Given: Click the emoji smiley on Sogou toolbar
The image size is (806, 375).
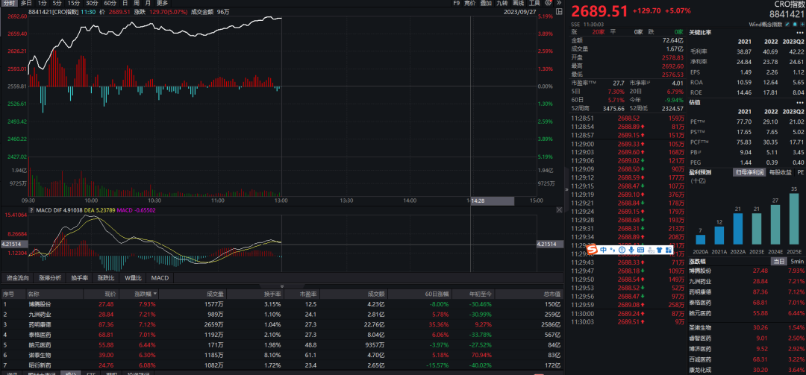Looking at the screenshot, I should point(622,250).
